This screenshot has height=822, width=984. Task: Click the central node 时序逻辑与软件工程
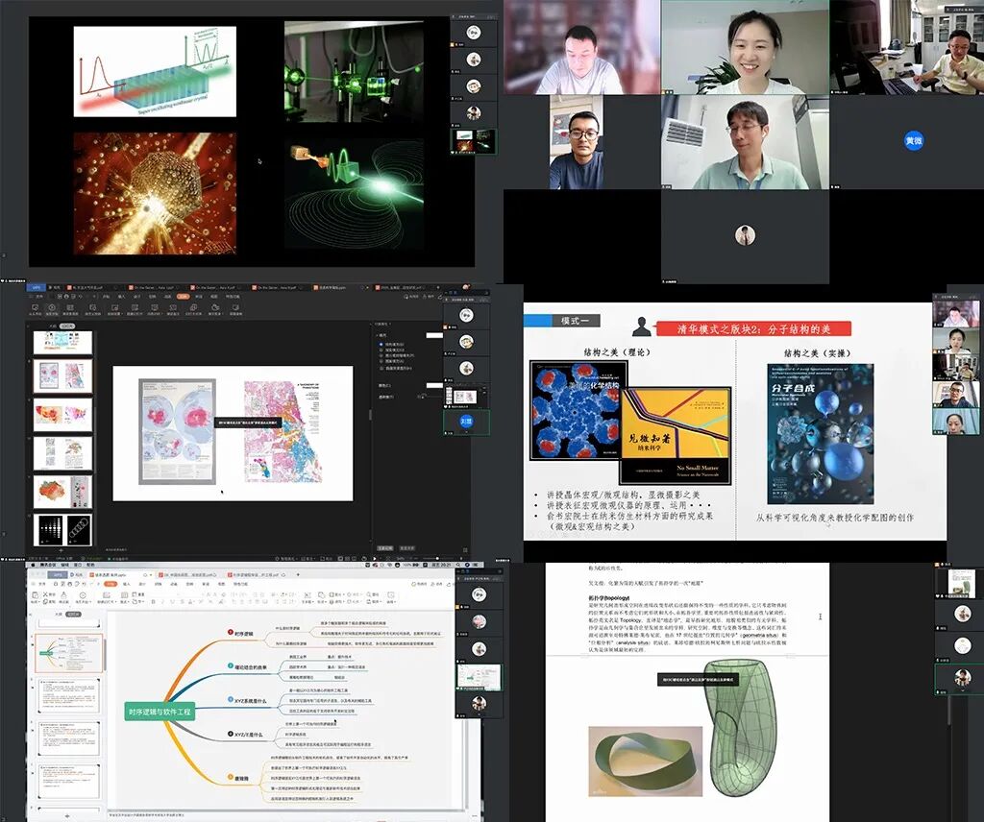coord(160,712)
